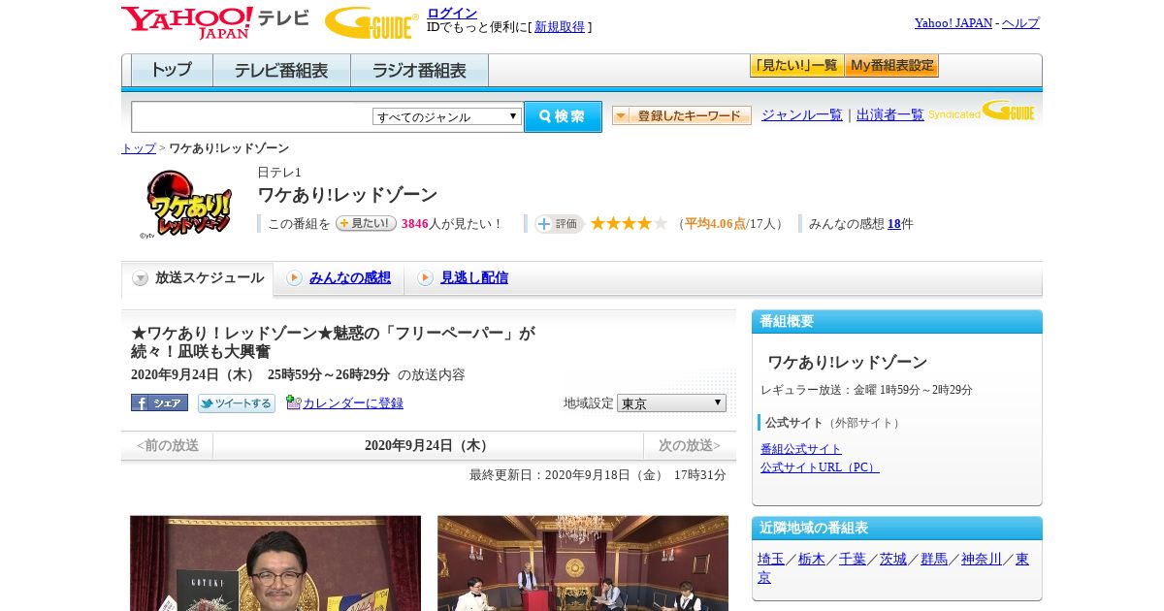This screenshot has width=1164, height=611.
Task: Go to 次の放送> next broadcast
Action: pos(690,446)
